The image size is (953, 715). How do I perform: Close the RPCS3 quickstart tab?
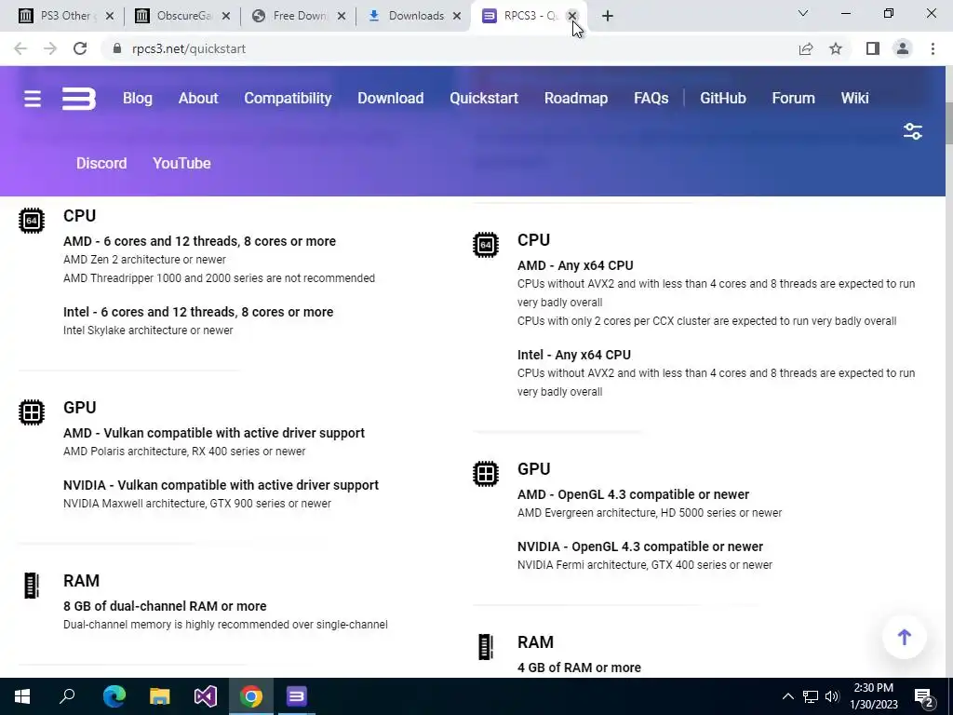point(572,16)
